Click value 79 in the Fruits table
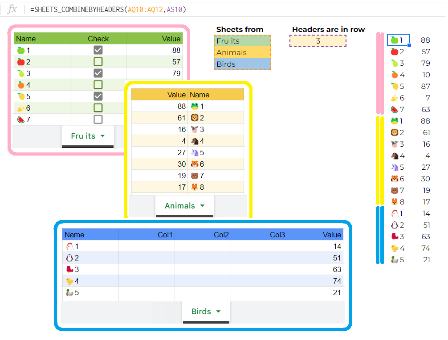The image size is (448, 340). tap(176, 73)
